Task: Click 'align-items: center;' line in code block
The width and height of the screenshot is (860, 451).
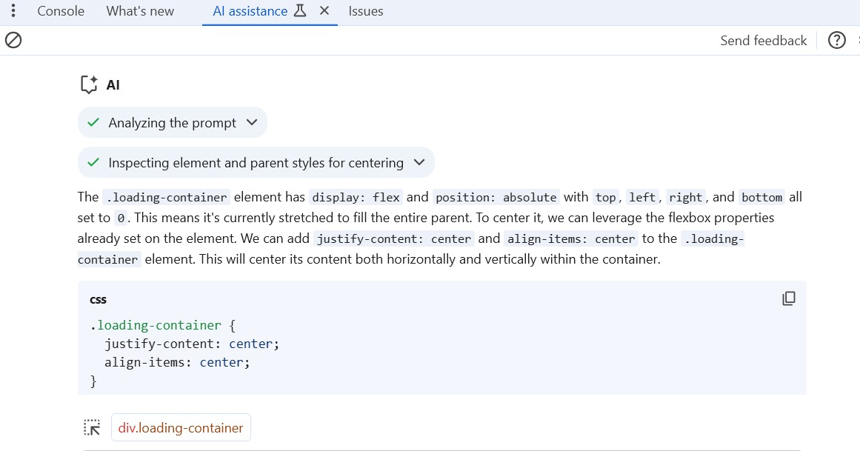Action: pos(177,363)
